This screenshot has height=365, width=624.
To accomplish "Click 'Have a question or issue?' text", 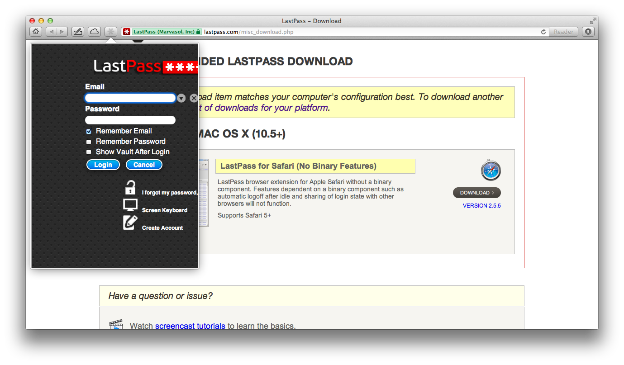I will 161,296.
